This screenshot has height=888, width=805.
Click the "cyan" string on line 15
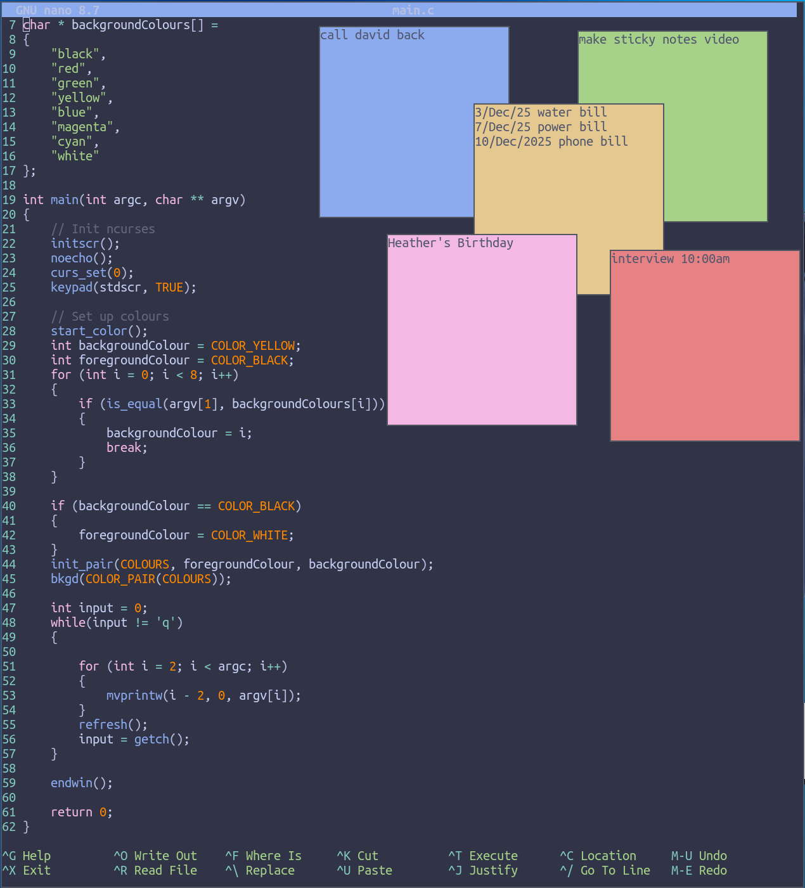(72, 141)
